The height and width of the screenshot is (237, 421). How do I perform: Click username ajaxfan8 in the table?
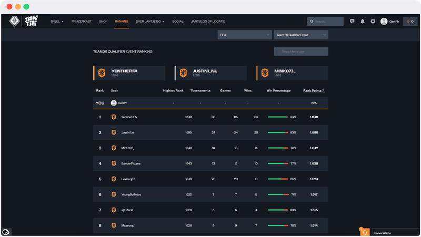pyautogui.click(x=127, y=210)
